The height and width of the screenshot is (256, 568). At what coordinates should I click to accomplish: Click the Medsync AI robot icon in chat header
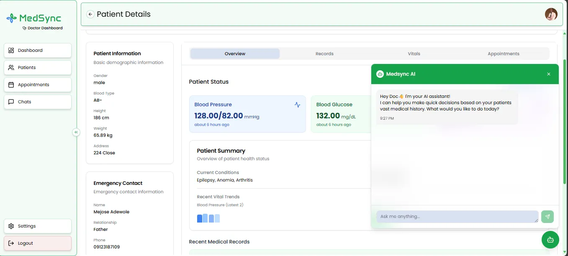380,74
